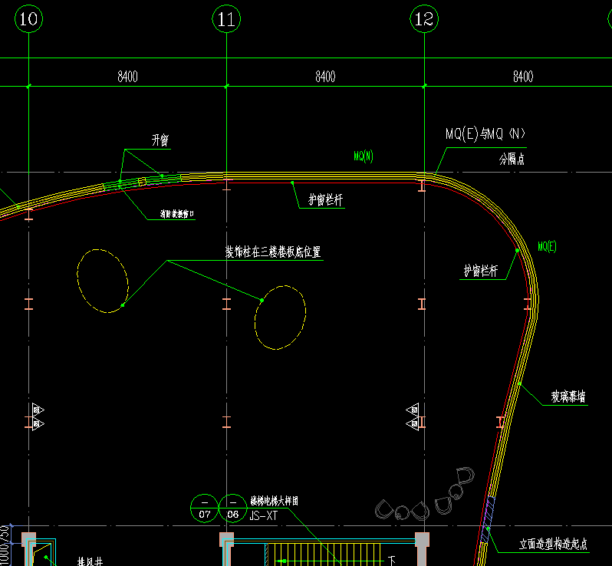Select the 开窗 annotation text

[x=160, y=140]
